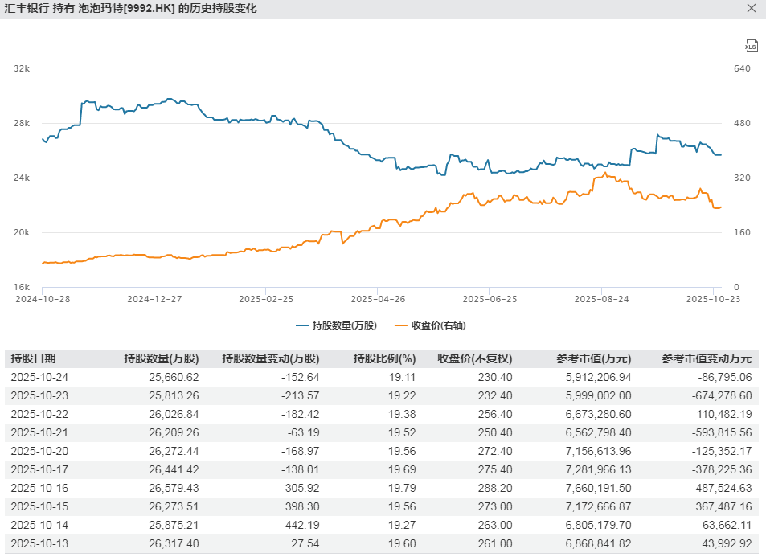
Task: Click the 2024-12-27 x-axis date label
Action: coord(154,298)
